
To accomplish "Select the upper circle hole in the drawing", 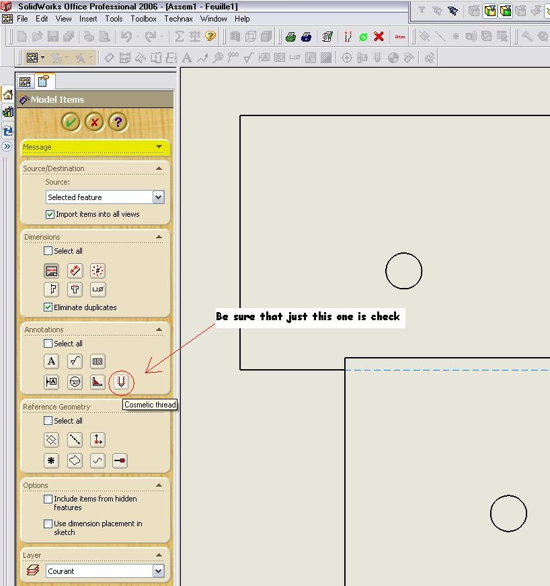I will (x=403, y=271).
